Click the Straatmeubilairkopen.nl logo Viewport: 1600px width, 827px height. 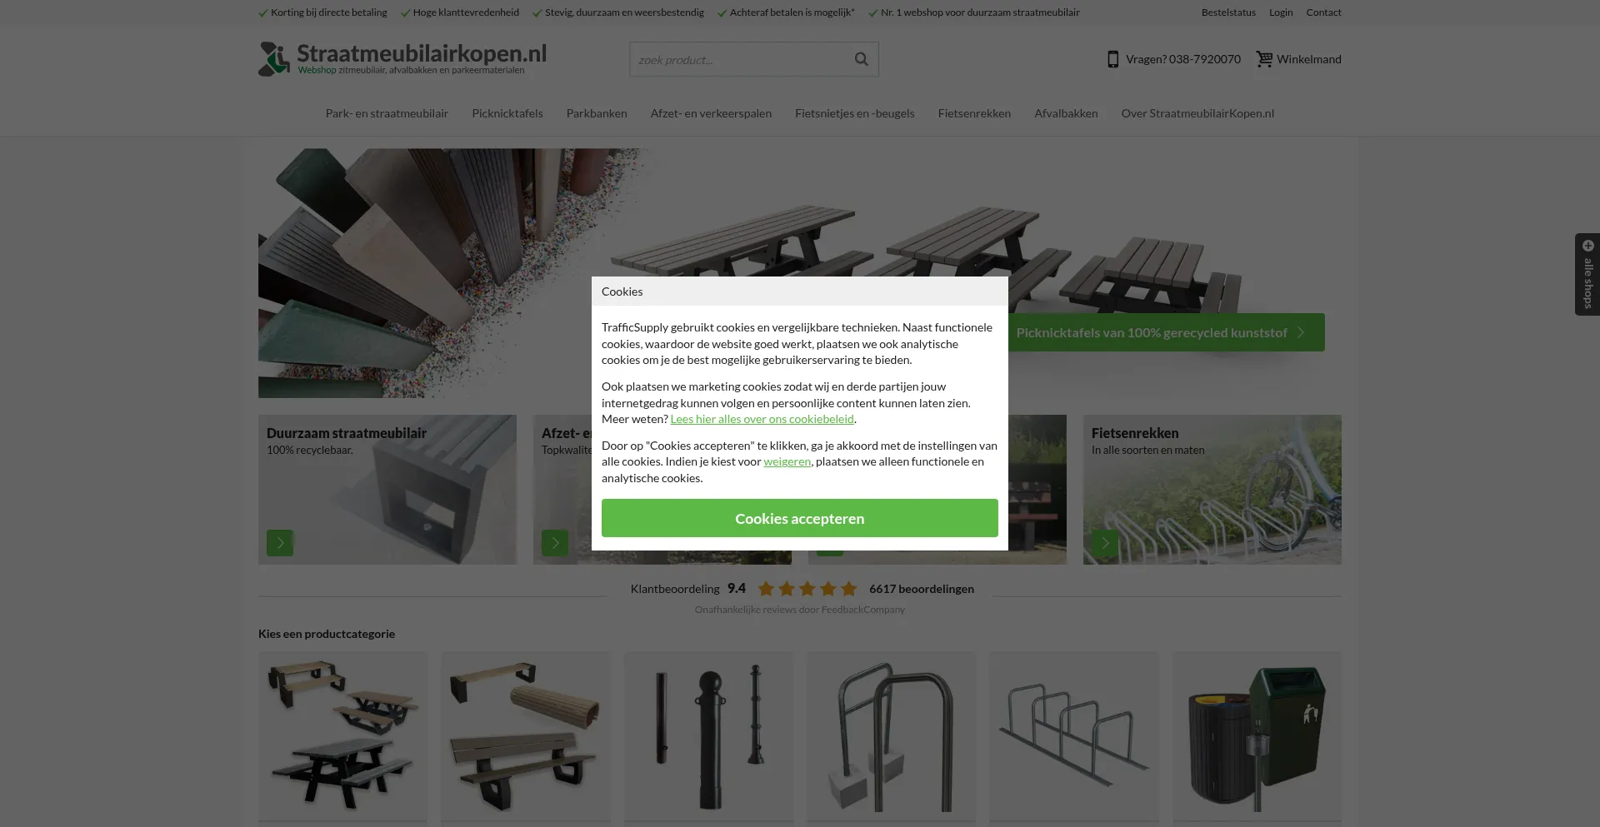click(402, 58)
